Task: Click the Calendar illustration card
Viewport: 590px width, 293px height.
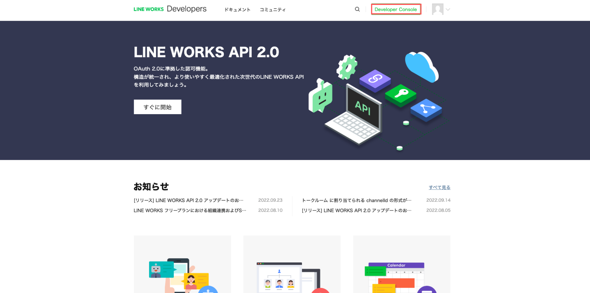Action: click(402, 264)
